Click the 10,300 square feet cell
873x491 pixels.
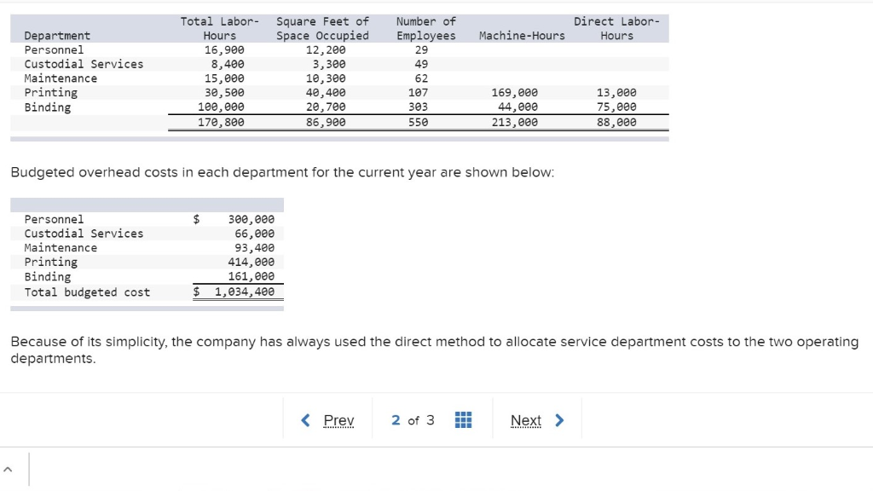pos(326,78)
